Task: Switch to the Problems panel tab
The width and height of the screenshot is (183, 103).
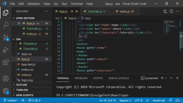Action: (x=81, y=78)
